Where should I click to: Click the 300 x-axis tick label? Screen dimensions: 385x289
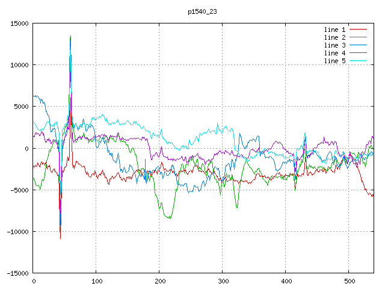tap(223, 281)
